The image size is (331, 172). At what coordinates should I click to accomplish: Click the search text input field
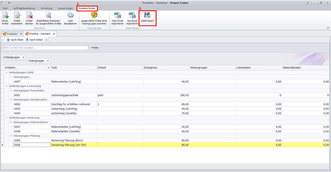pos(46,48)
